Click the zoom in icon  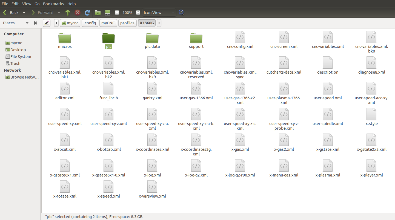tap(138, 13)
